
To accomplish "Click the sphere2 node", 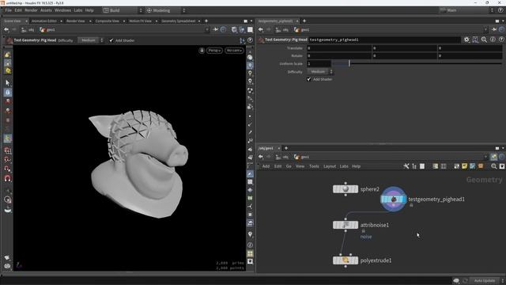I will point(346,189).
